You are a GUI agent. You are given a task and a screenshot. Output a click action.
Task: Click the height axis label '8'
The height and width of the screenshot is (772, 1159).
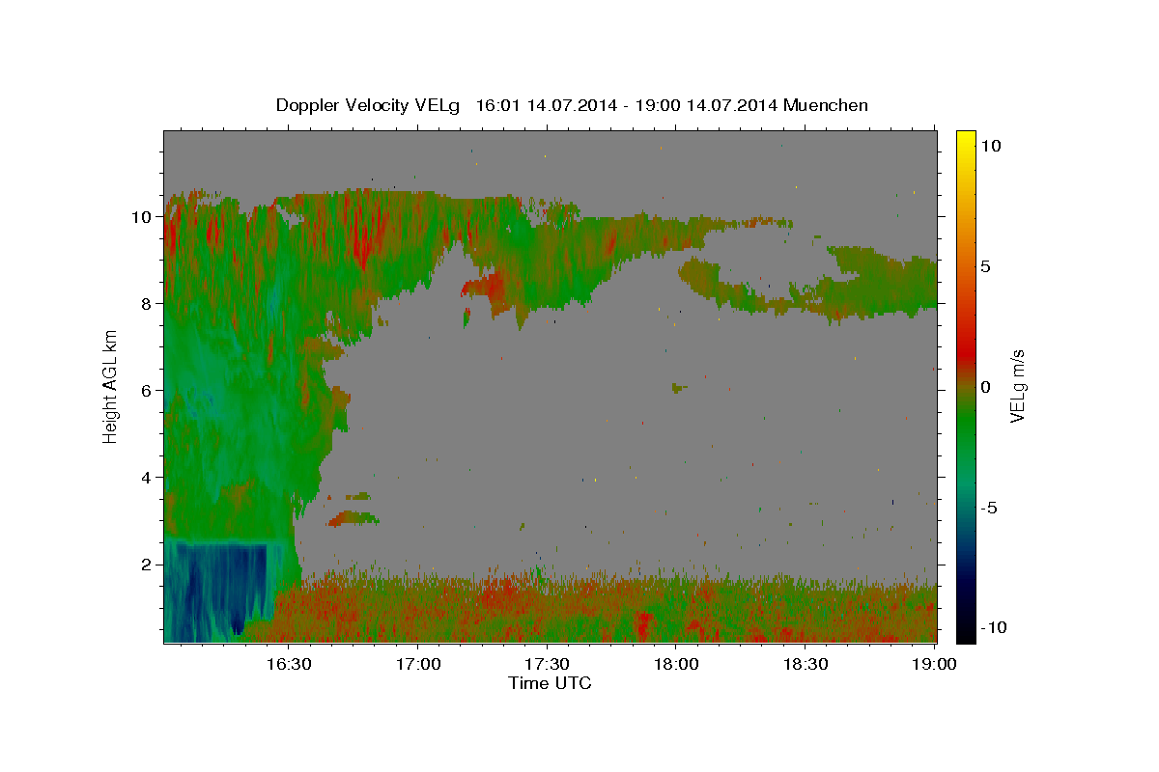point(148,304)
